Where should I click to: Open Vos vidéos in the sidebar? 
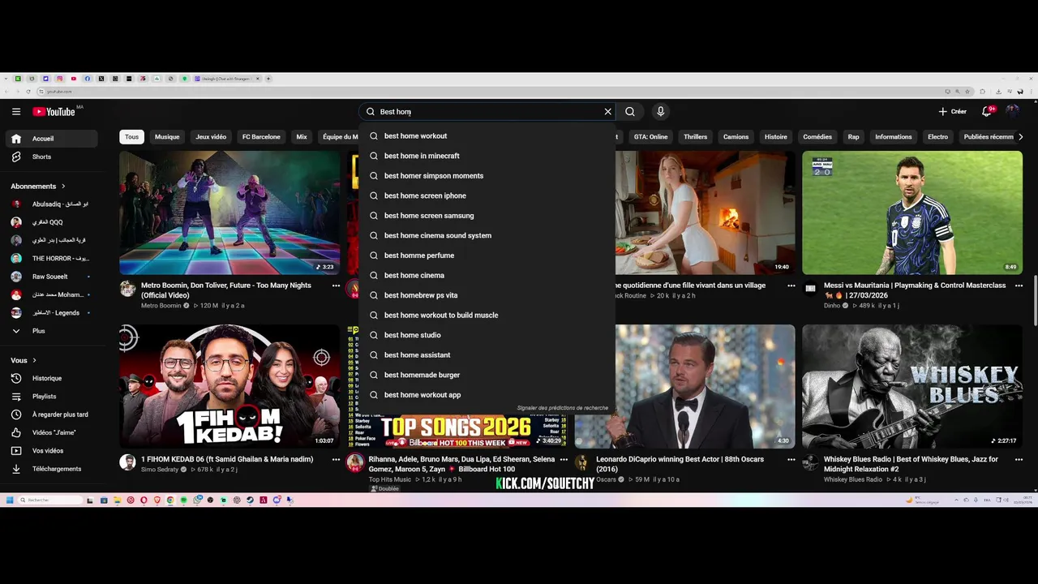[52, 451]
